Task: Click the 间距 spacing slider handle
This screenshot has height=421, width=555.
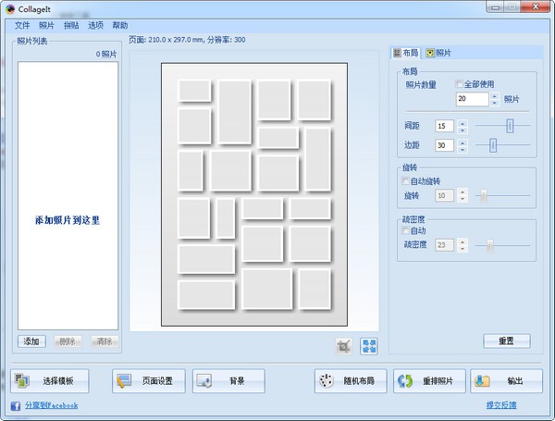Action: click(x=509, y=126)
